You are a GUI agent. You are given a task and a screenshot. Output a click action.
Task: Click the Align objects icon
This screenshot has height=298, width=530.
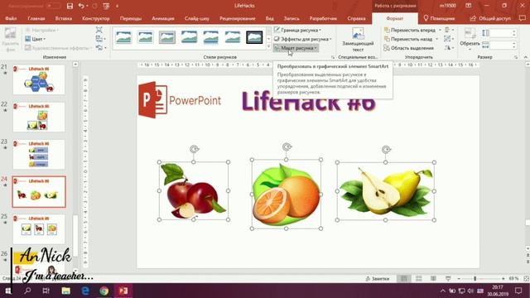[447, 30]
